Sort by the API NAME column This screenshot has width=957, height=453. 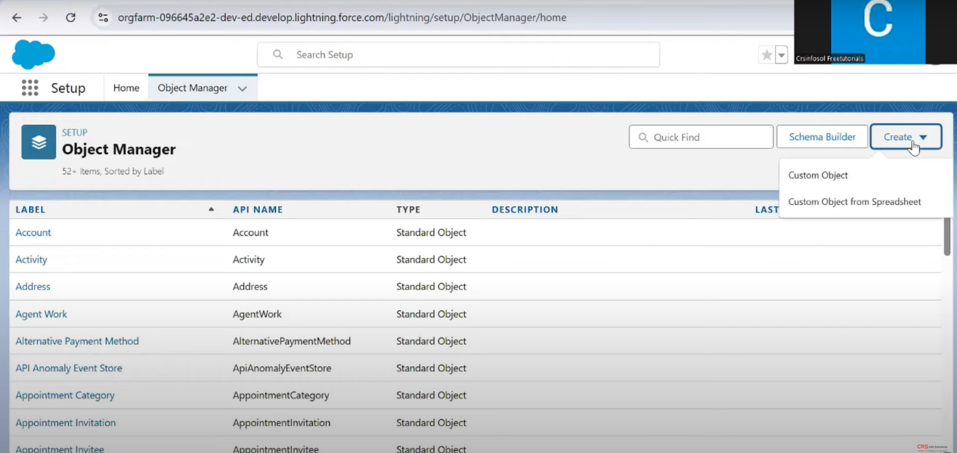tap(258, 209)
